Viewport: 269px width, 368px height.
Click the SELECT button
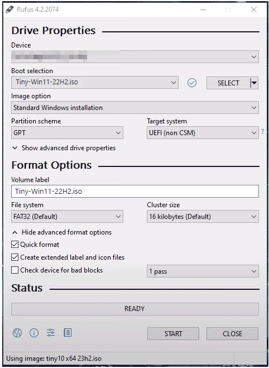click(228, 83)
